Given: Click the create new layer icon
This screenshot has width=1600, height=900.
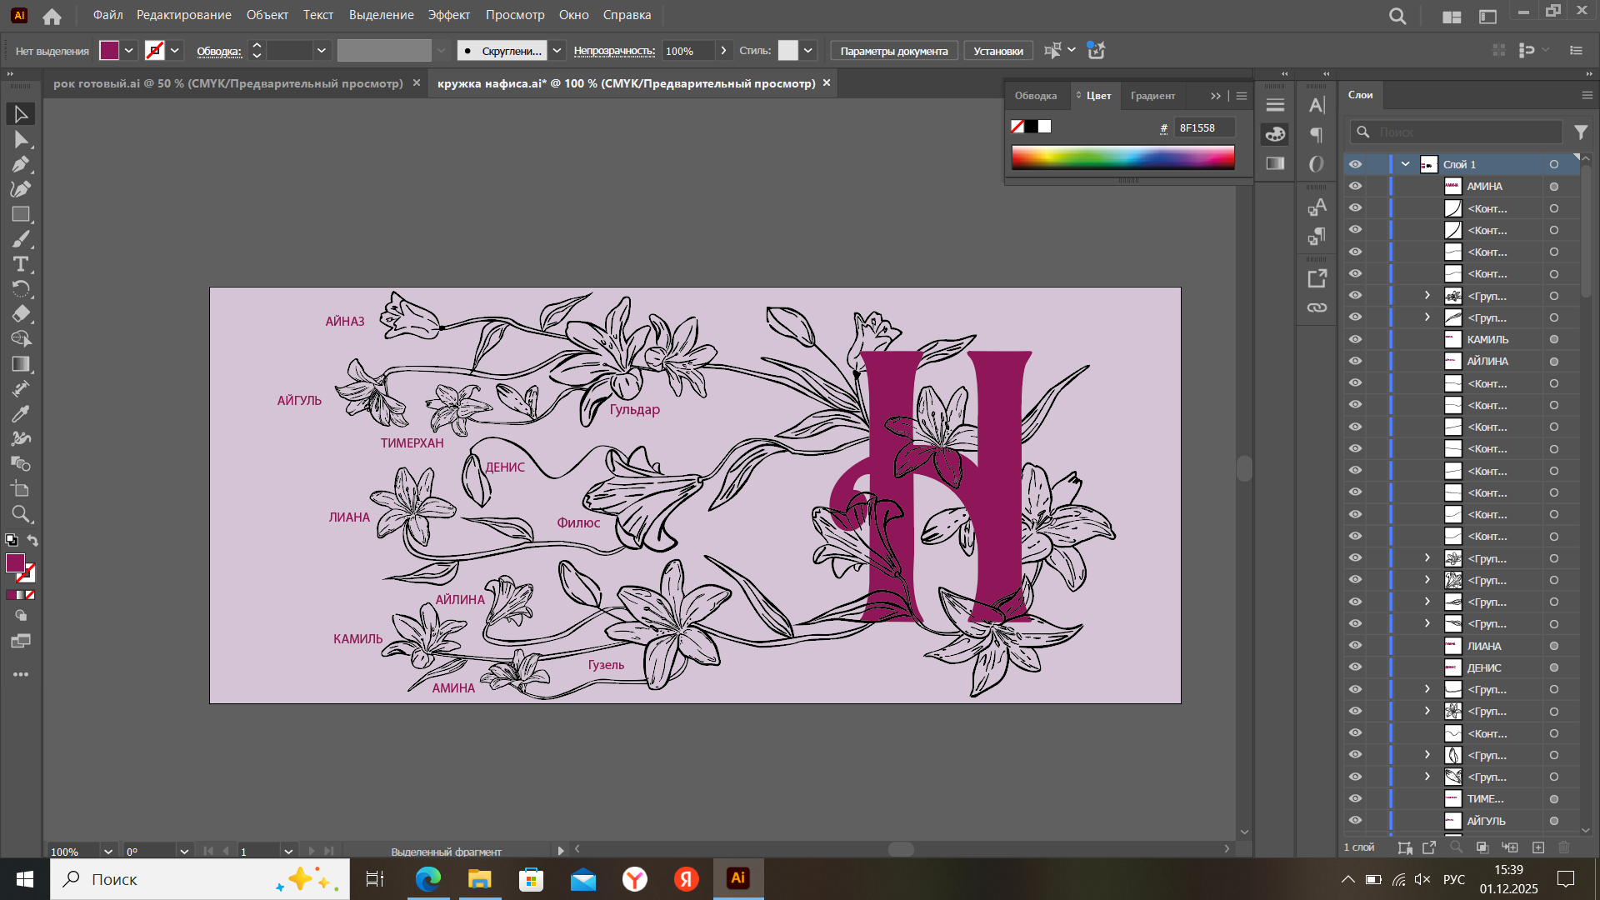Looking at the screenshot, I should pos(1538,847).
